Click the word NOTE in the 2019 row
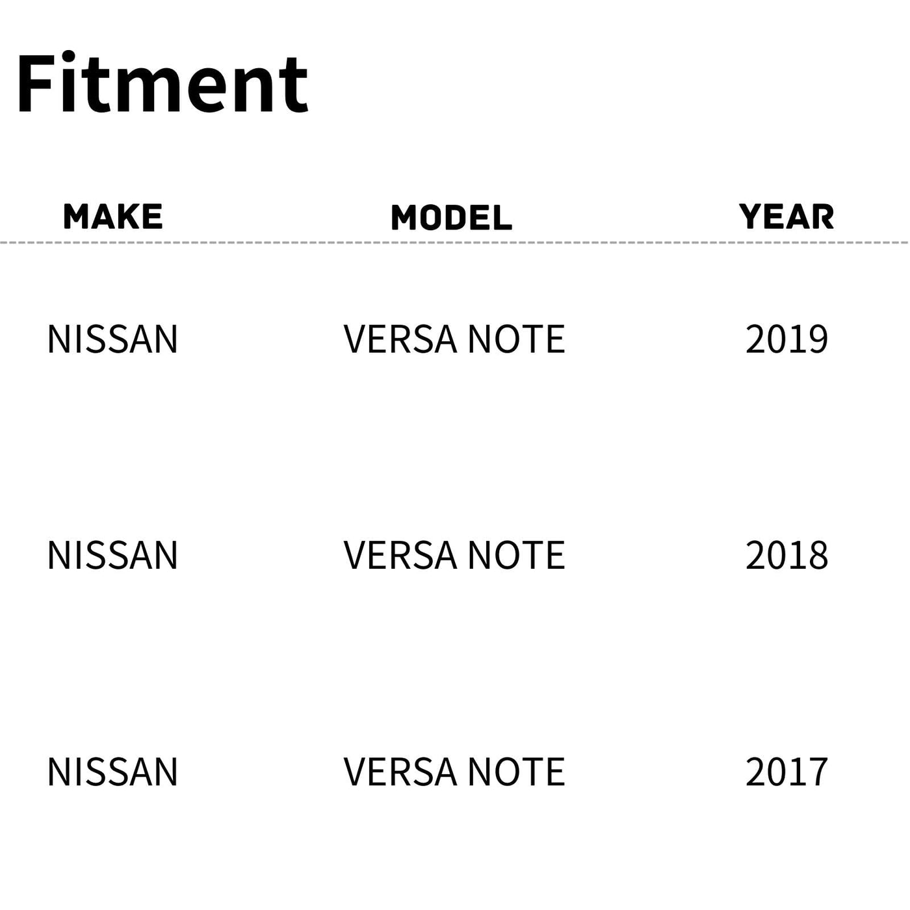The height and width of the screenshot is (910, 910). pos(516,339)
